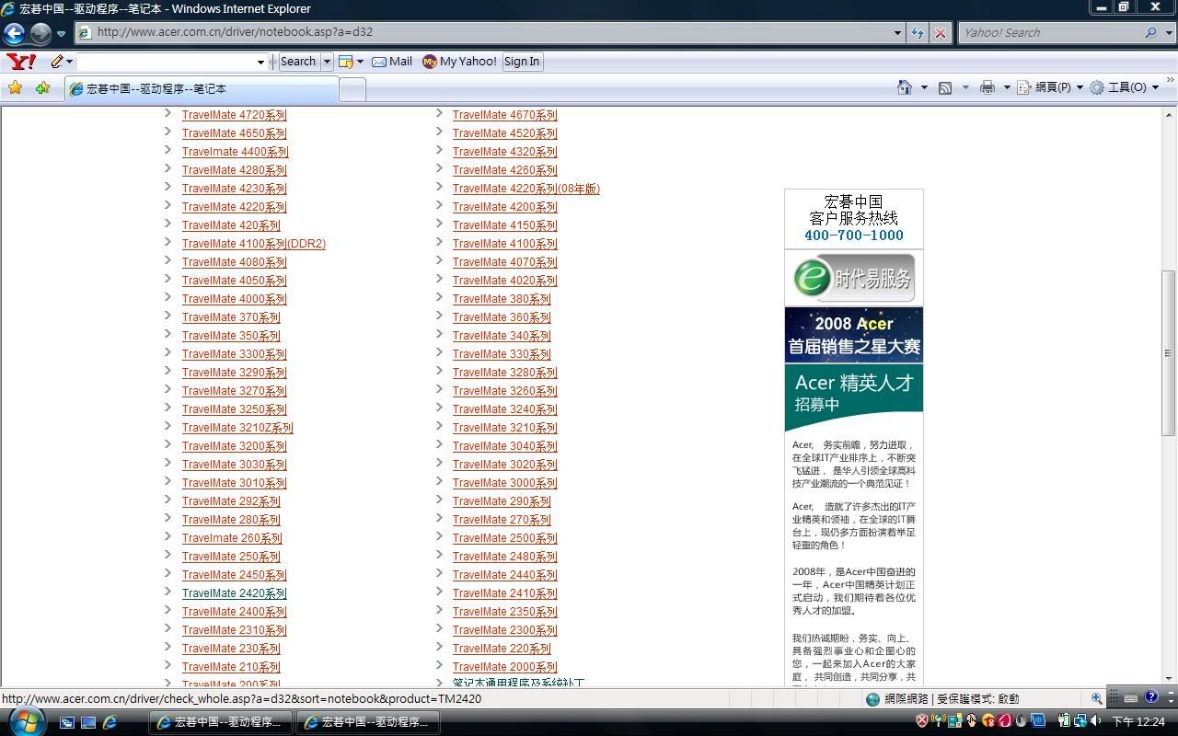
Task: Open the TravelMate 2000系列 link
Action: 504,667
